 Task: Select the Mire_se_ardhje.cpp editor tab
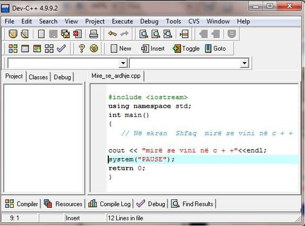pos(116,76)
